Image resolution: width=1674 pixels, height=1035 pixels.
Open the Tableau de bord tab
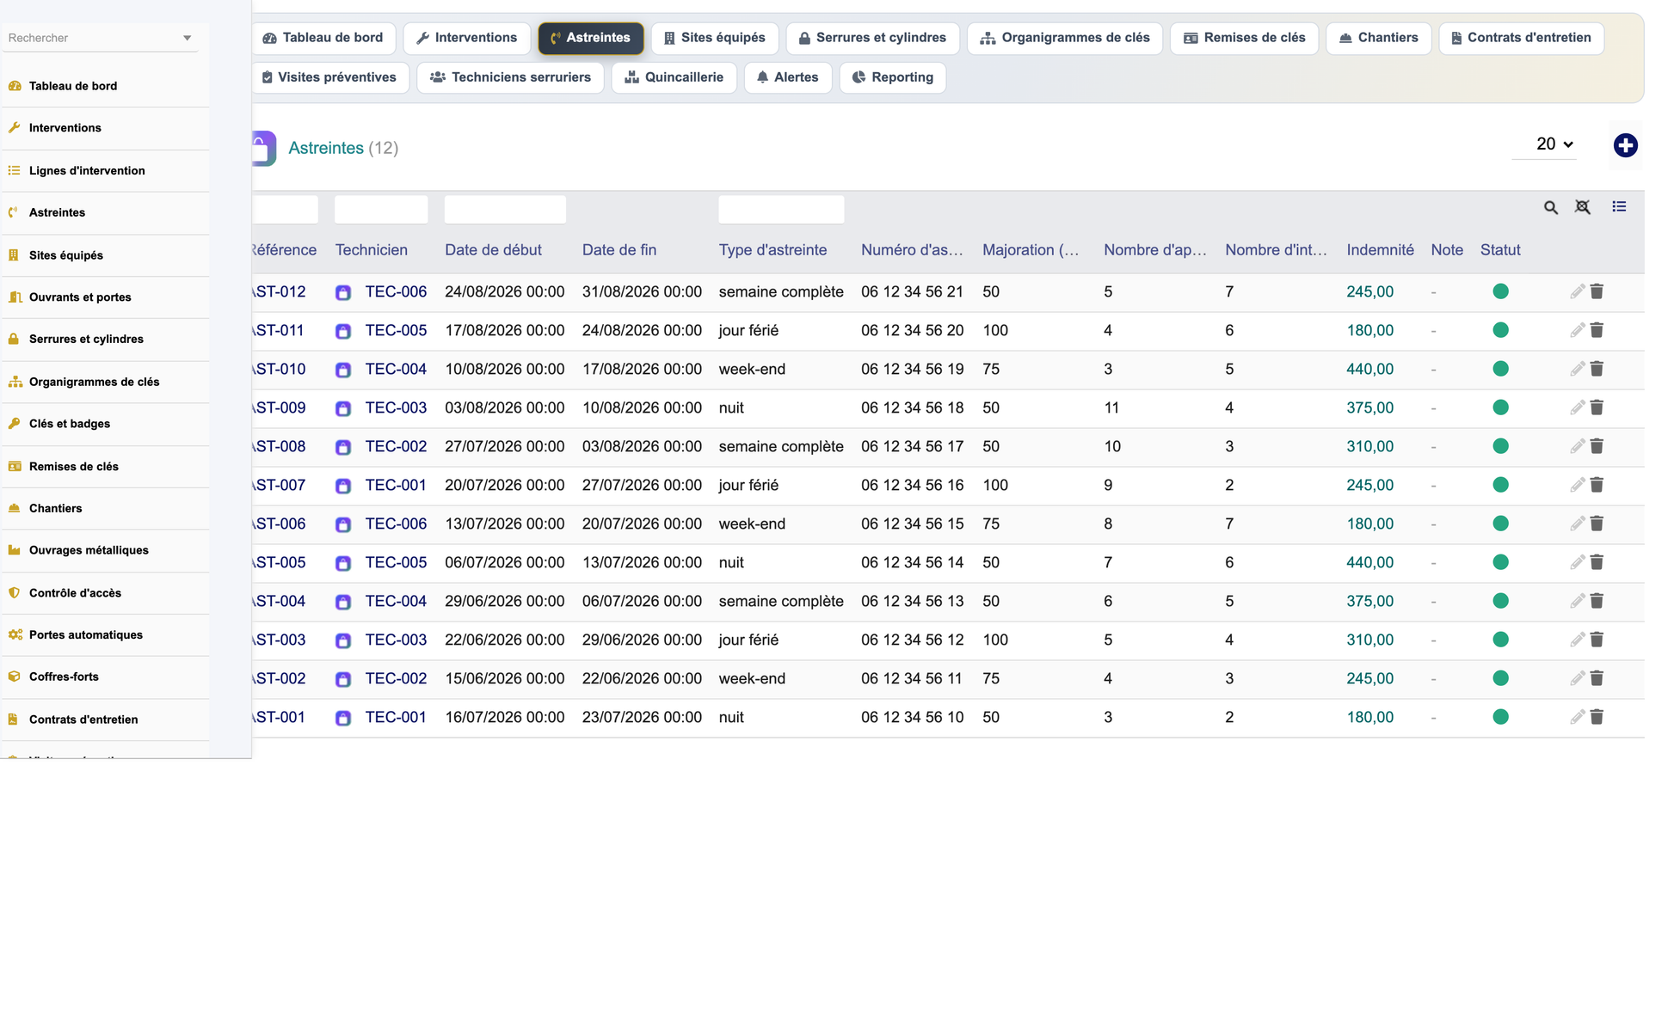[323, 38]
